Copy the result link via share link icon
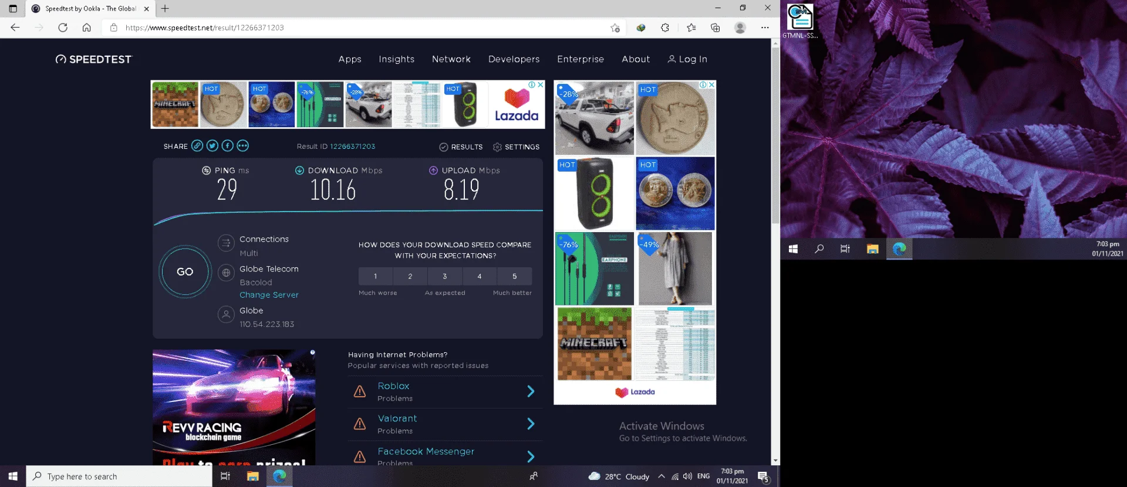1127x487 pixels. [x=197, y=146]
